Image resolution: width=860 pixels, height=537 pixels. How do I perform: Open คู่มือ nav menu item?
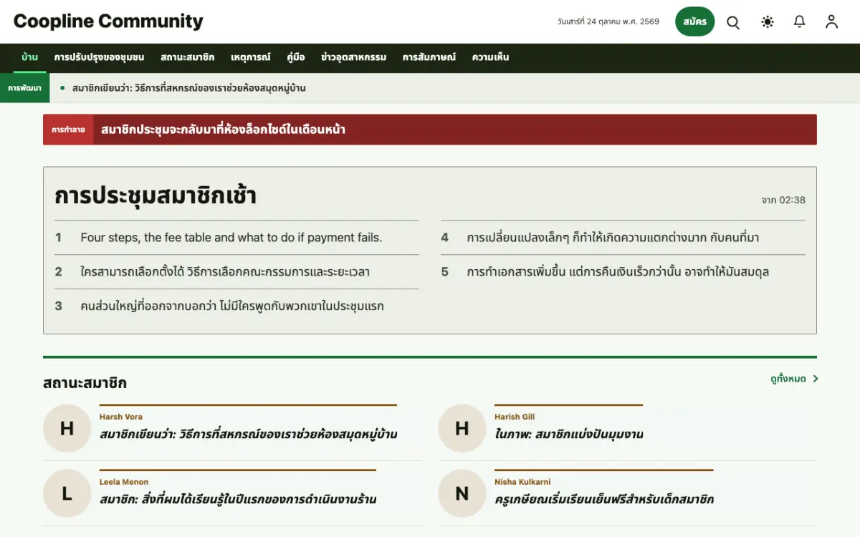pyautogui.click(x=296, y=57)
